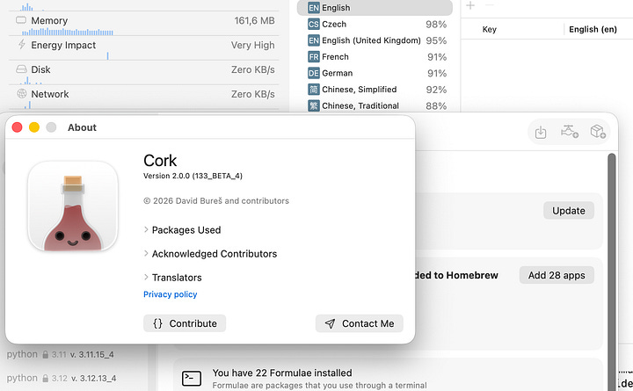The image size is (633, 391).
Task: Select Chinese, Traditional language row
Action: coord(375,105)
